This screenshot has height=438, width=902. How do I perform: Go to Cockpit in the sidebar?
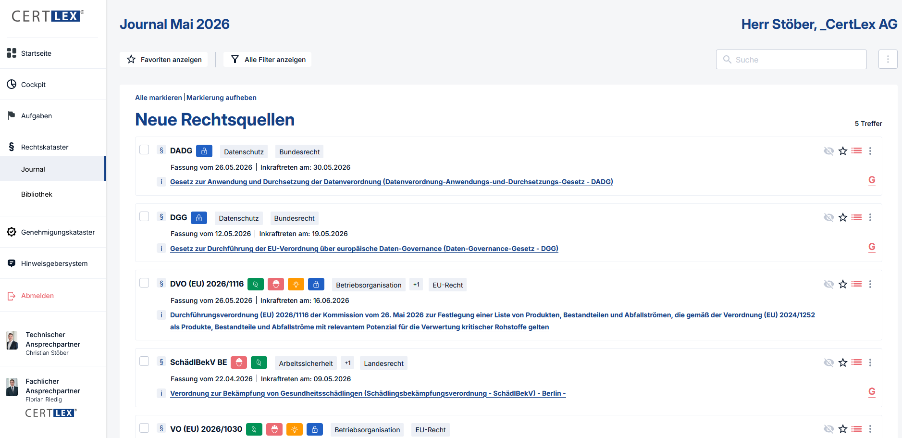tap(33, 85)
